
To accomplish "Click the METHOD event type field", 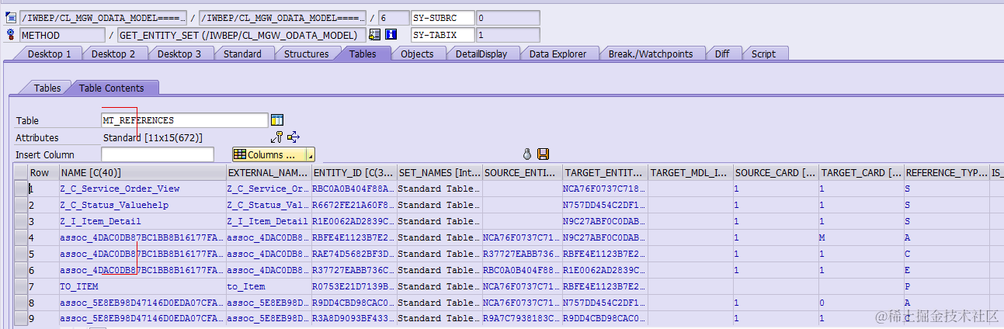I will [62, 35].
